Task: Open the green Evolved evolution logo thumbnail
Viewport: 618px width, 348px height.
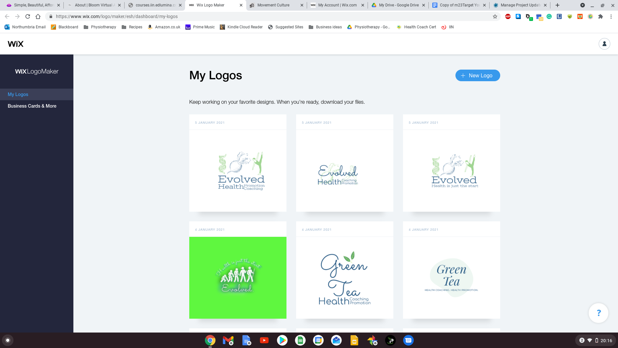Action: [x=238, y=278]
